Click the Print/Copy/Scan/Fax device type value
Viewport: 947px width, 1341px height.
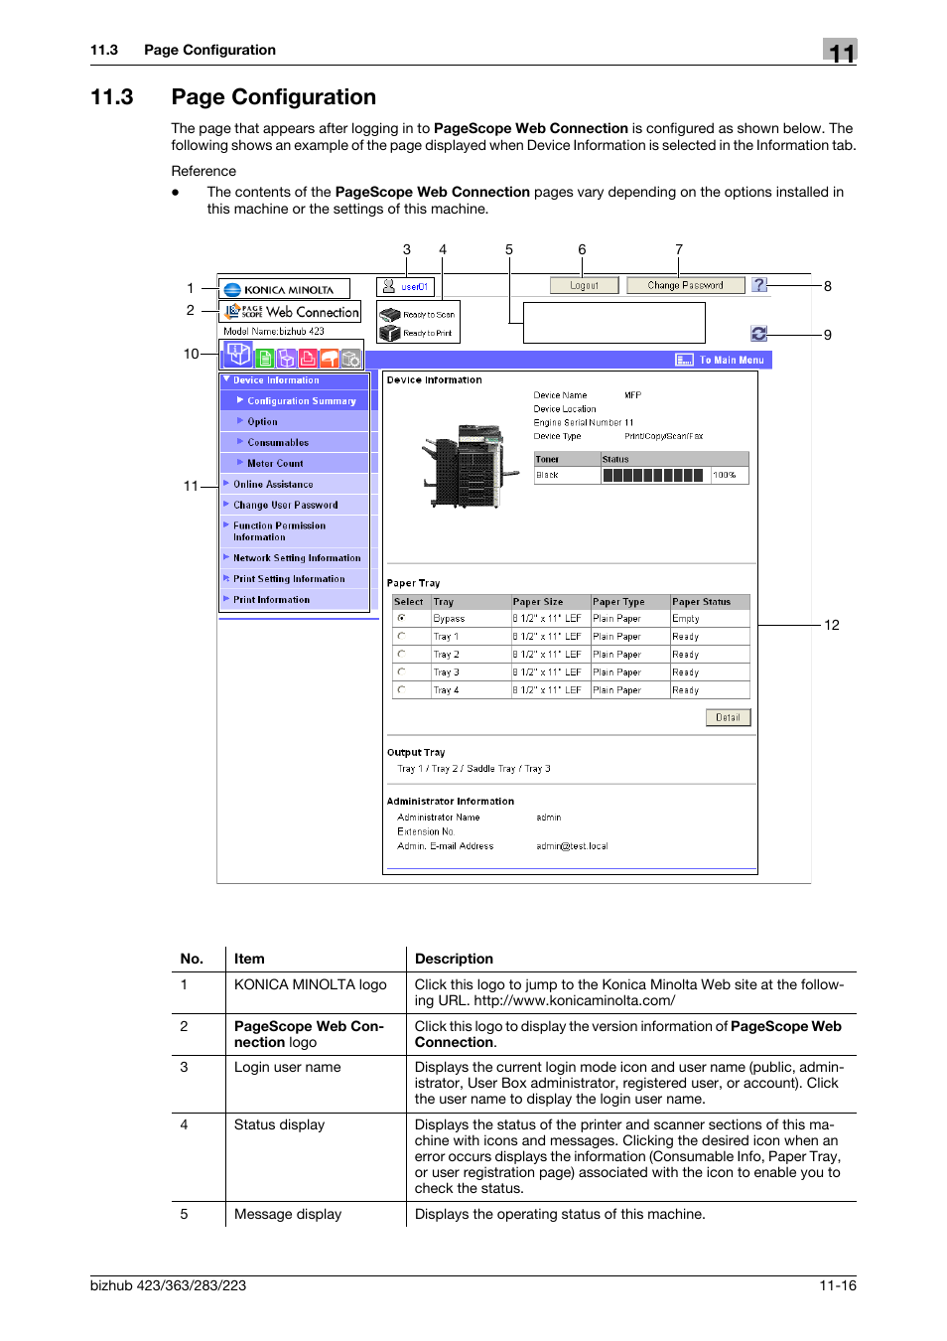[x=664, y=436]
